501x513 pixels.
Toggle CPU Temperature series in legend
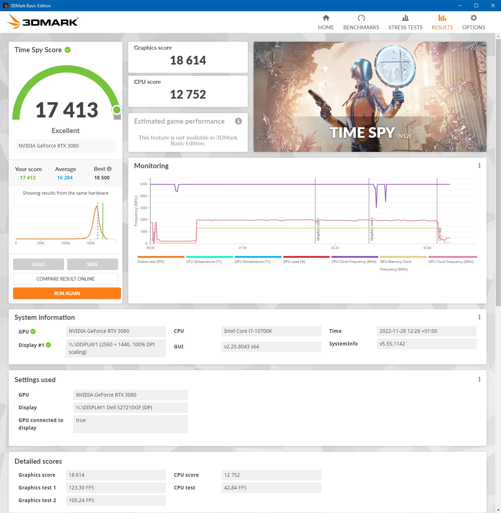click(209, 260)
